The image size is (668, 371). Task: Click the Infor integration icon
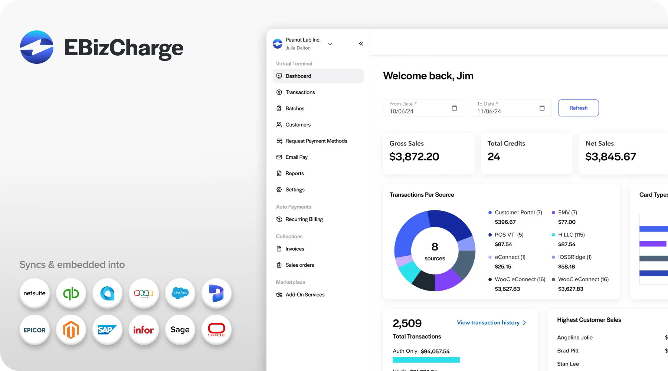[x=144, y=329]
